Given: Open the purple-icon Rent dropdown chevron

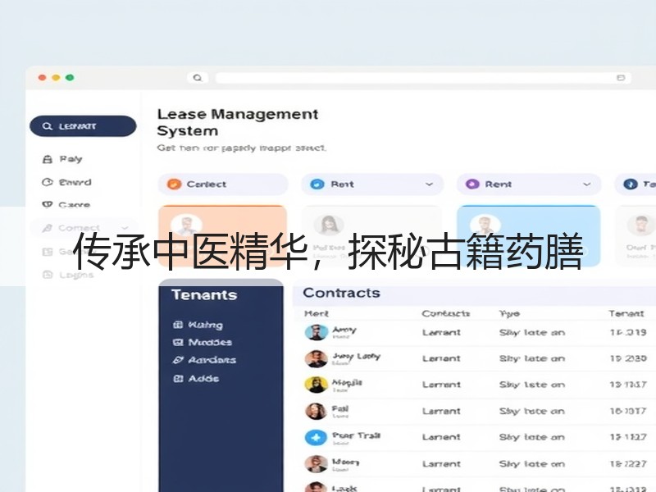Looking at the screenshot, I should [586, 184].
